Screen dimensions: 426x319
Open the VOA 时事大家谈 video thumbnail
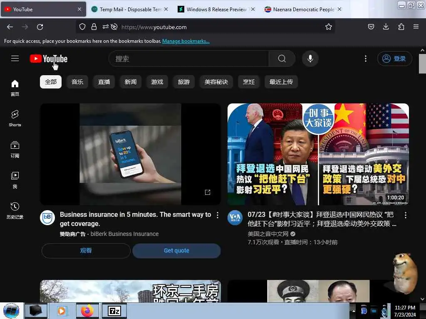click(318, 154)
